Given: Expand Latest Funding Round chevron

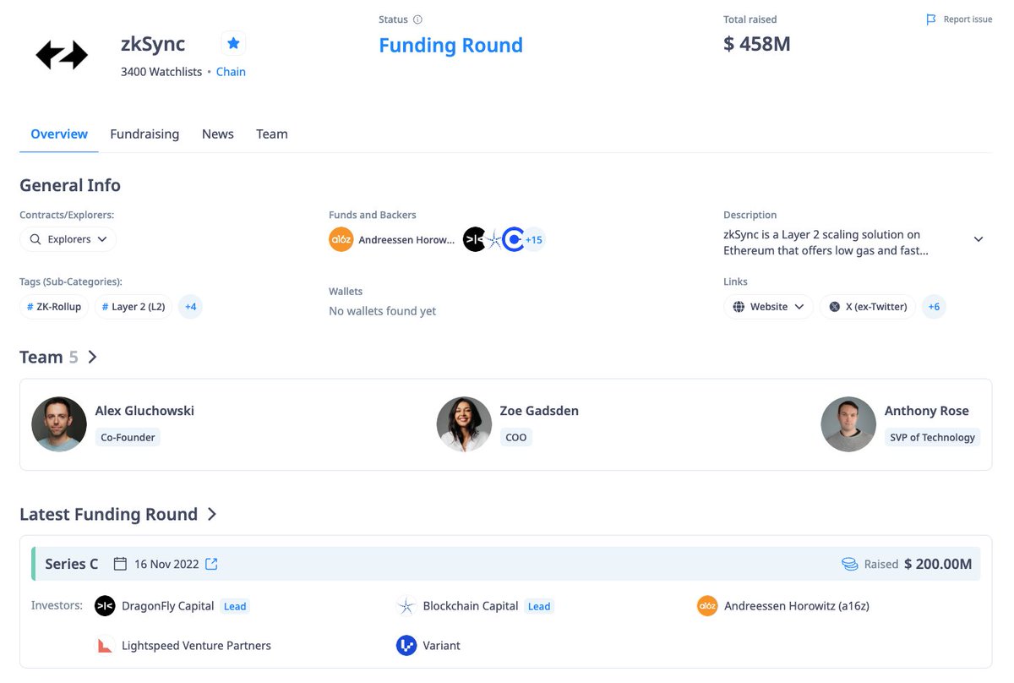Looking at the screenshot, I should point(212,514).
